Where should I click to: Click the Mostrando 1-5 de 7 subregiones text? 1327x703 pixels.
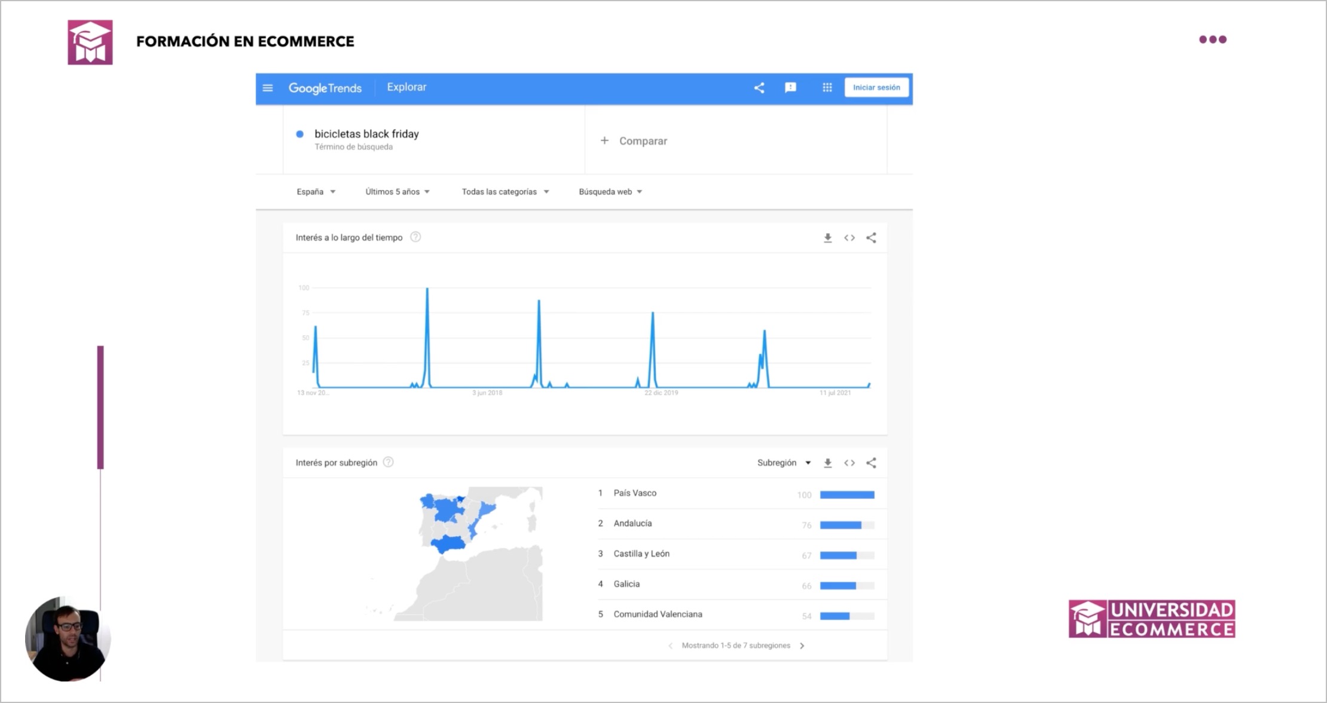tap(736, 646)
